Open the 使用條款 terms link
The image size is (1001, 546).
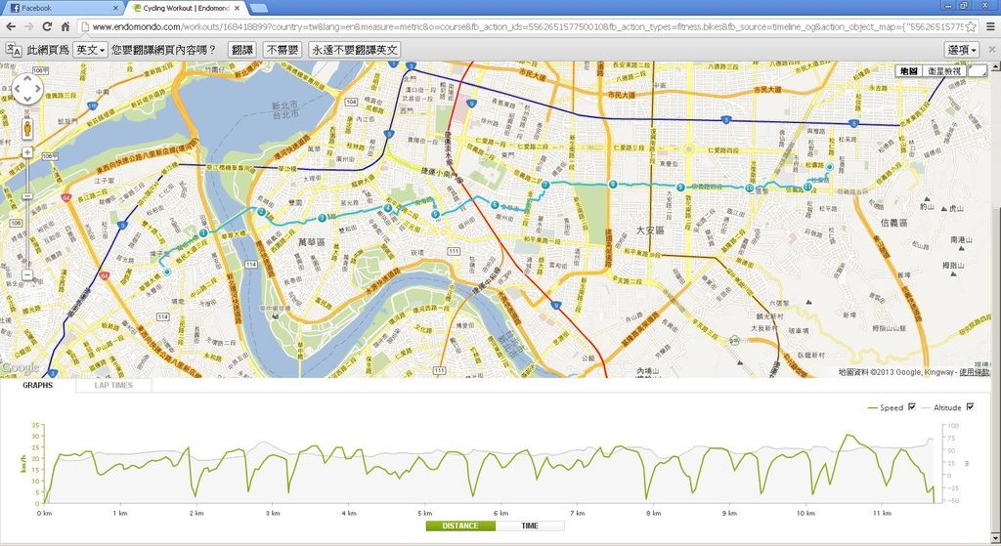click(975, 372)
